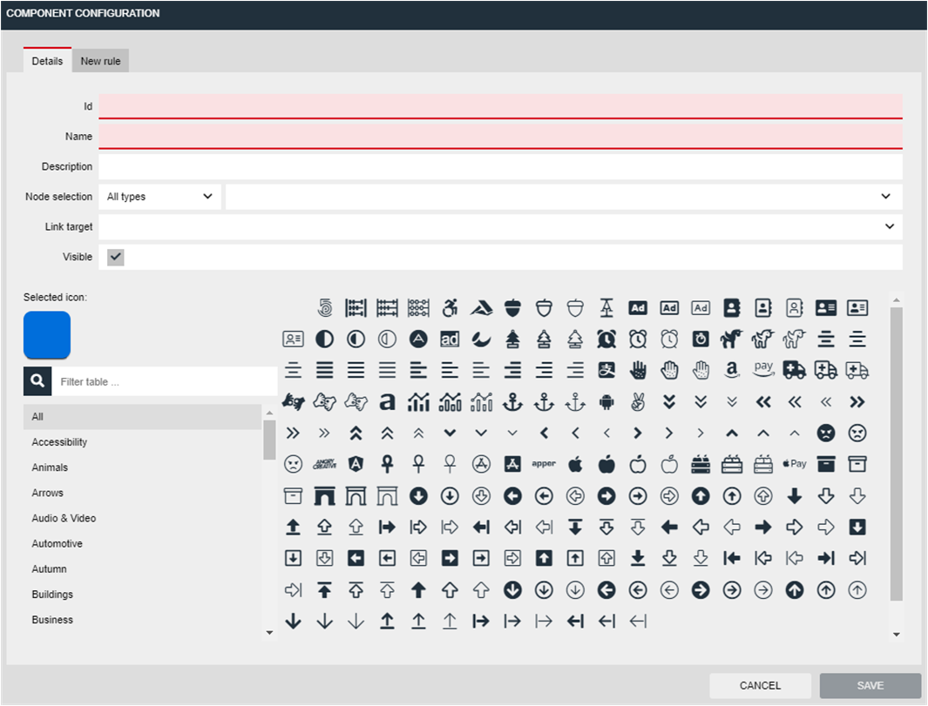Expand the wide node selection dropdown
The width and height of the screenshot is (928, 706).
(564, 197)
